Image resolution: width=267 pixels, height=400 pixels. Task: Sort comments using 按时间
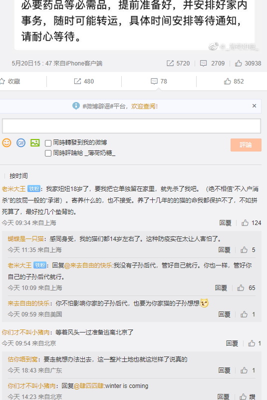pyautogui.click(x=18, y=176)
